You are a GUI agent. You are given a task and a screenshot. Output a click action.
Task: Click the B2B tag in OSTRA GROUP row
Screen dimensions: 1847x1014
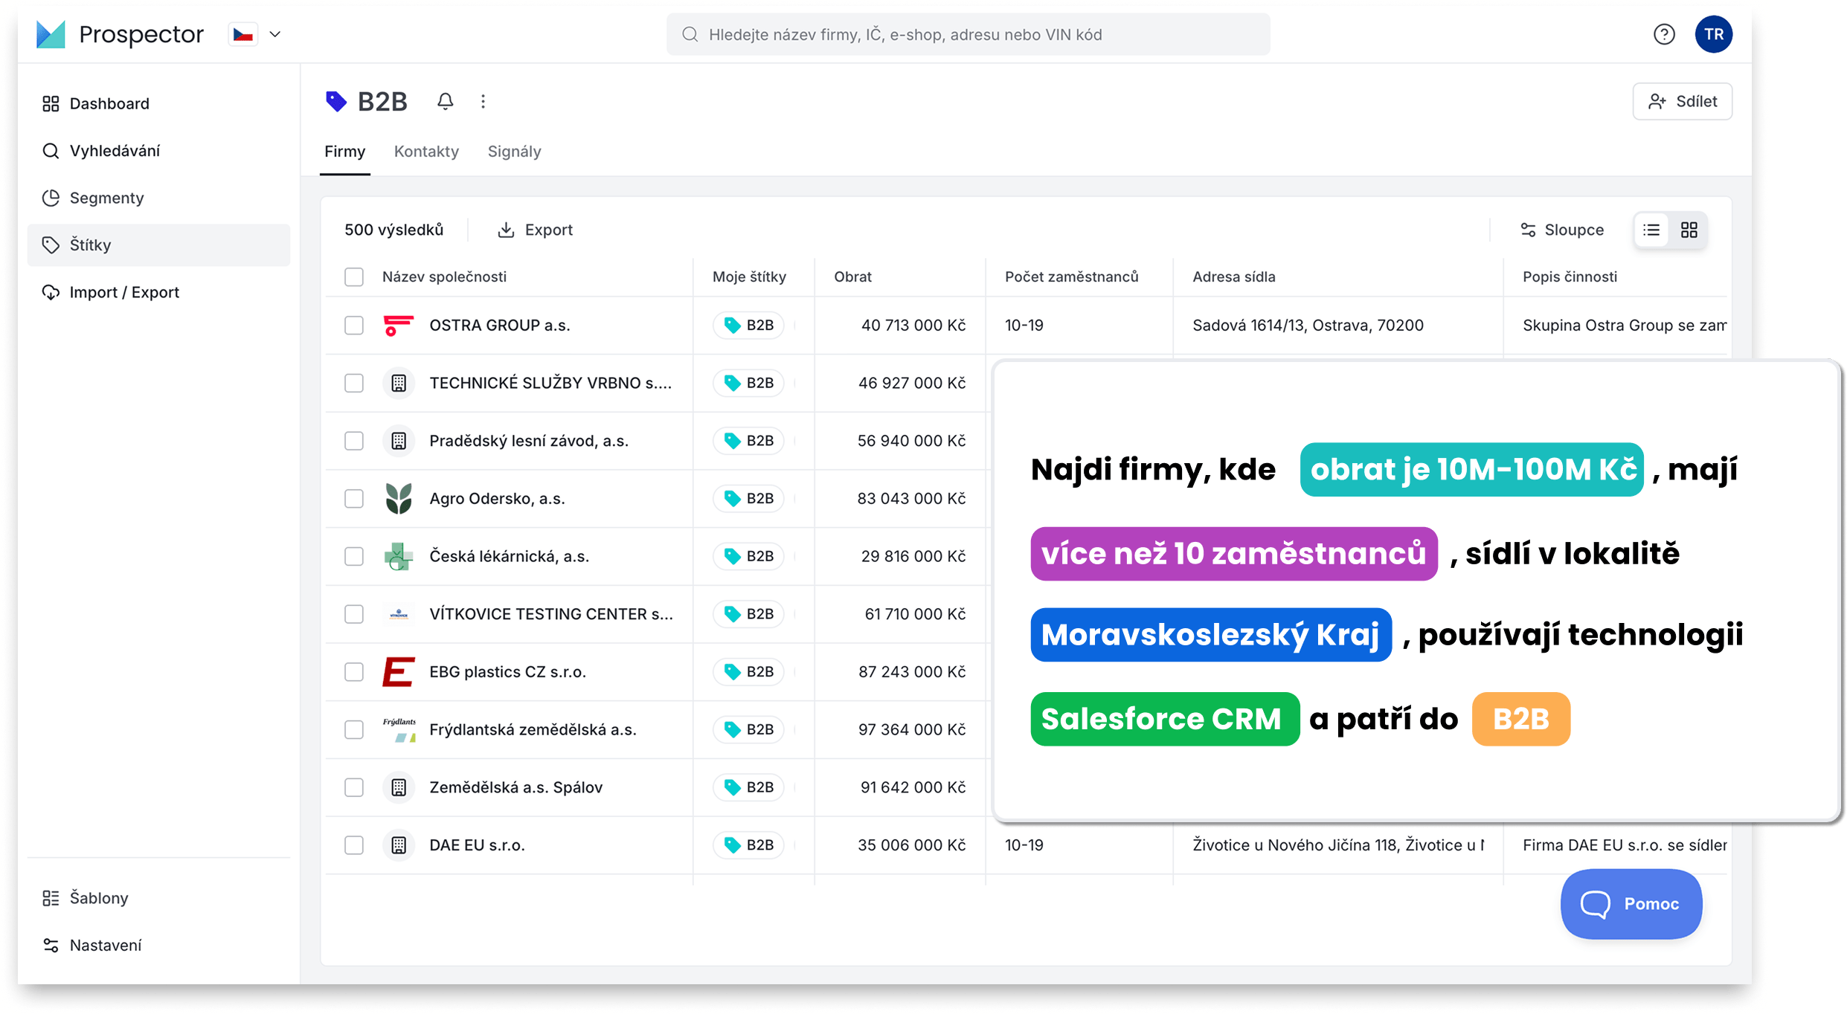(x=749, y=326)
